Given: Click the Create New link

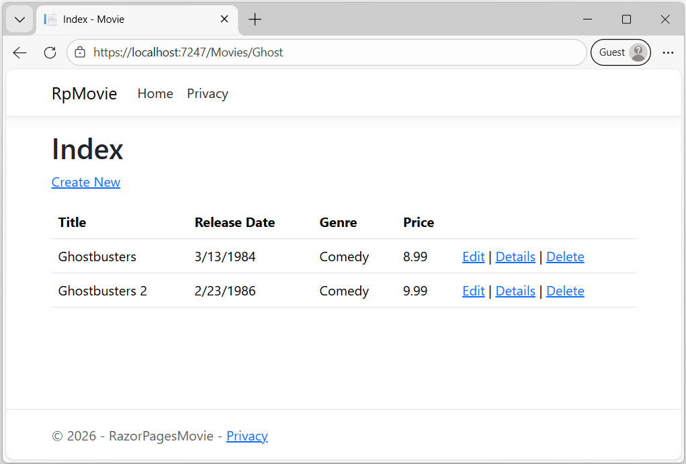Looking at the screenshot, I should 86,183.
